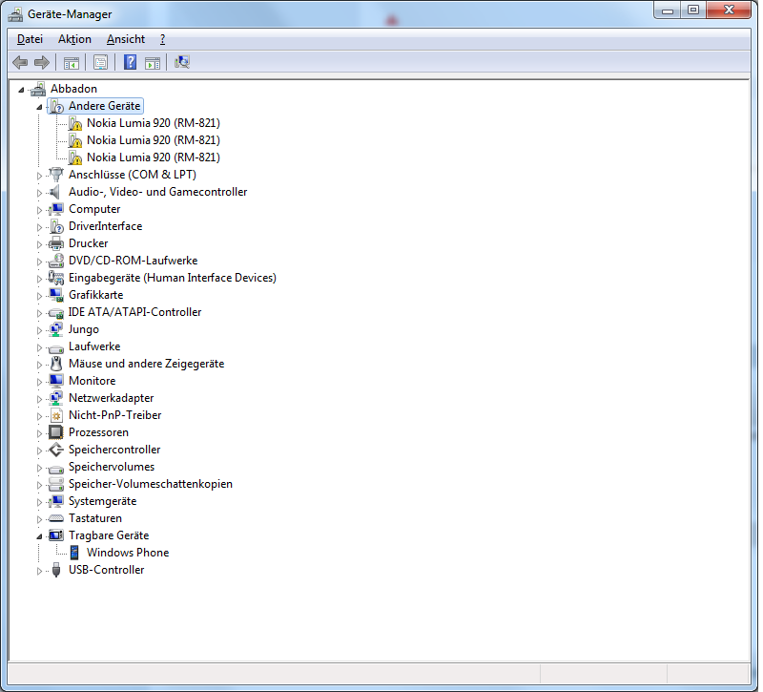The image size is (763, 692).
Task: Click the Abbadon computer root icon
Action: (38, 89)
